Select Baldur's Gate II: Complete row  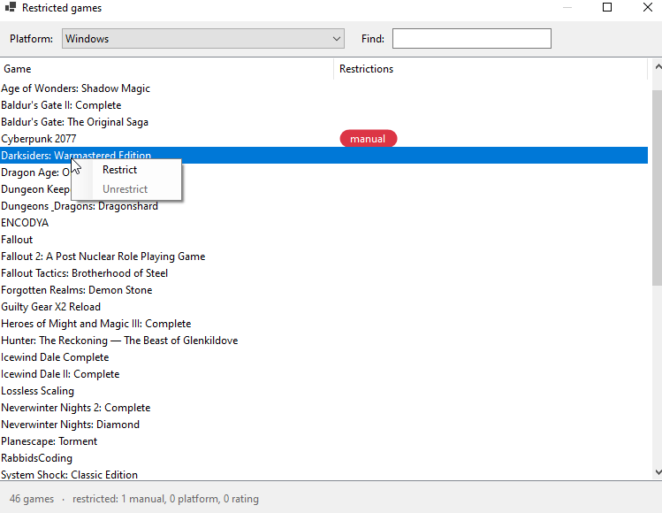pyautogui.click(x=323, y=105)
